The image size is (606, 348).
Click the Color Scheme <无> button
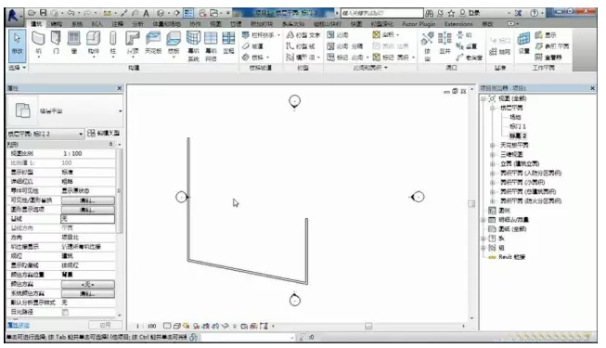click(88, 284)
